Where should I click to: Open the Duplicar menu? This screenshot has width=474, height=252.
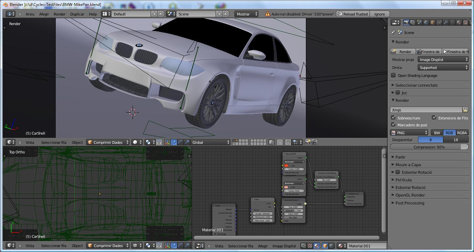coord(77,14)
